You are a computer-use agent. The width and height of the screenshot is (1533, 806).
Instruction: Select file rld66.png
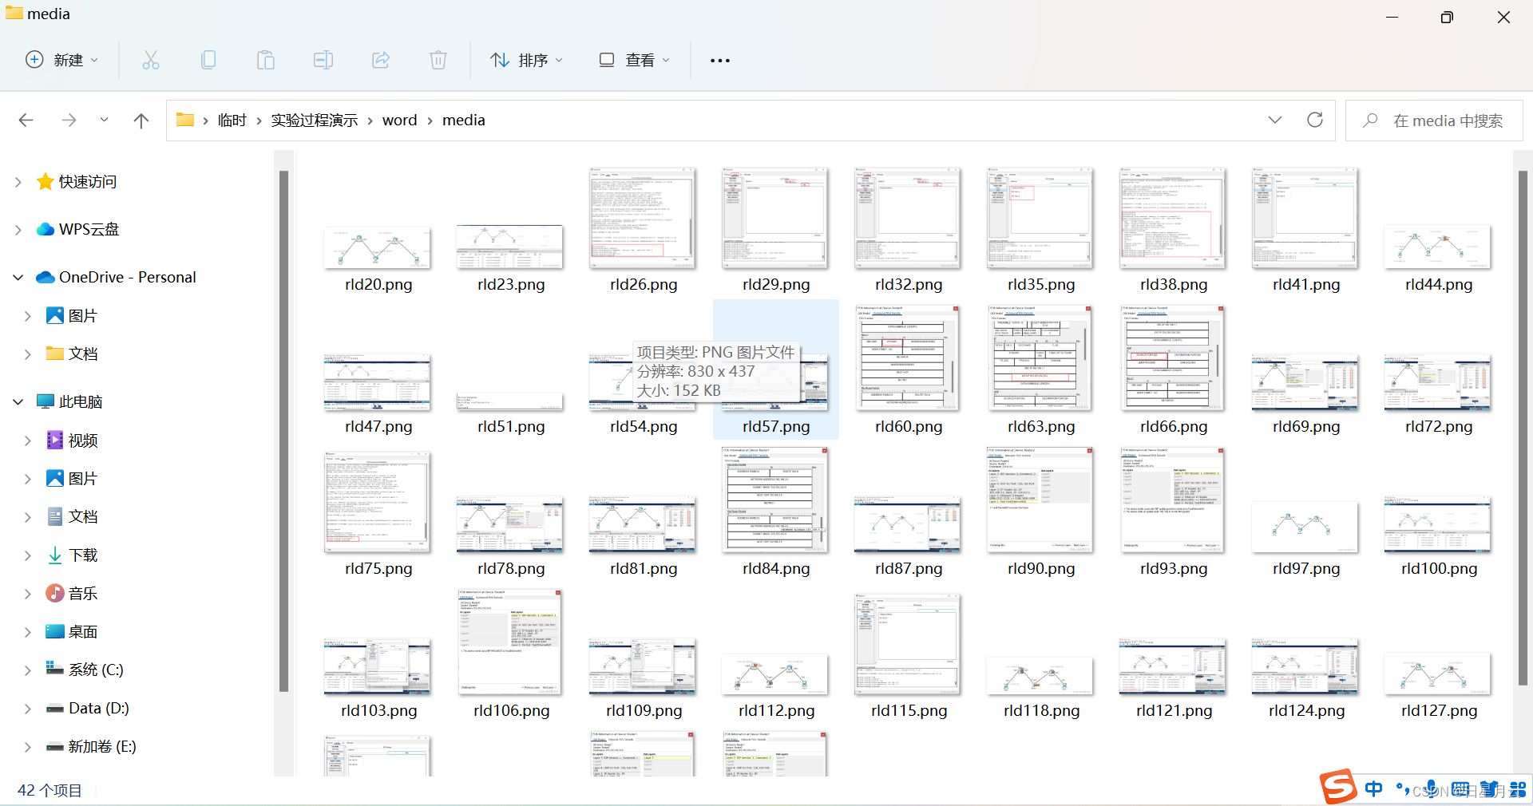(x=1174, y=371)
